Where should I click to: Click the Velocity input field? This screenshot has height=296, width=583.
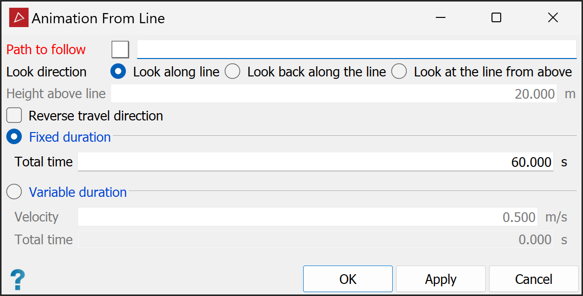[x=307, y=217]
